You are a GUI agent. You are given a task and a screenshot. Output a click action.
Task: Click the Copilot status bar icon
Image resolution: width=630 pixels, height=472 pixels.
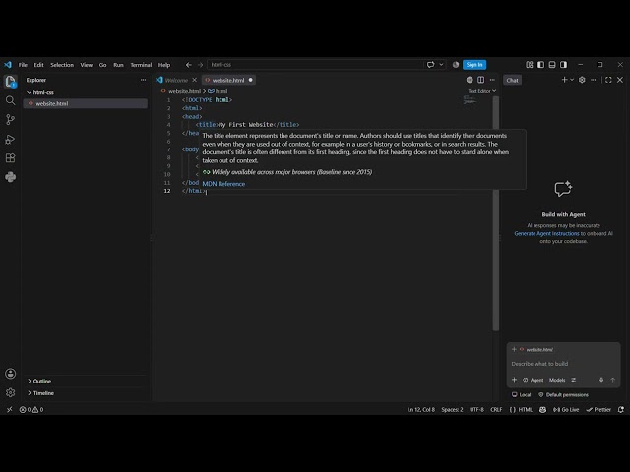click(x=542, y=409)
